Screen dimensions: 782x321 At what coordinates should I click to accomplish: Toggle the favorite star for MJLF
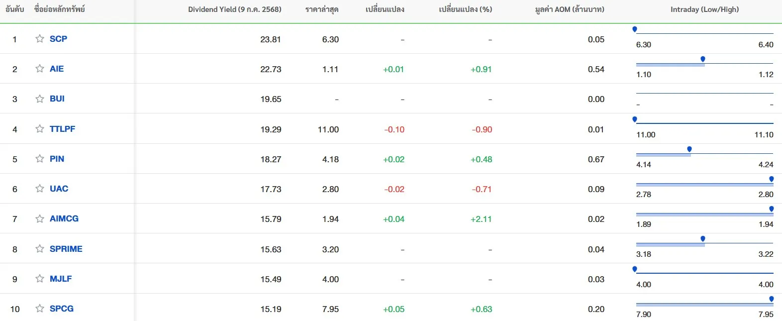click(39, 279)
